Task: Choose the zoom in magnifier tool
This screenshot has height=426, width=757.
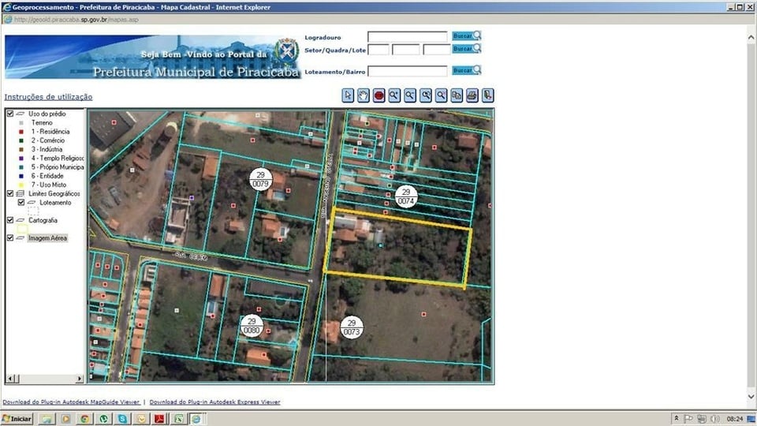Action: [394, 95]
